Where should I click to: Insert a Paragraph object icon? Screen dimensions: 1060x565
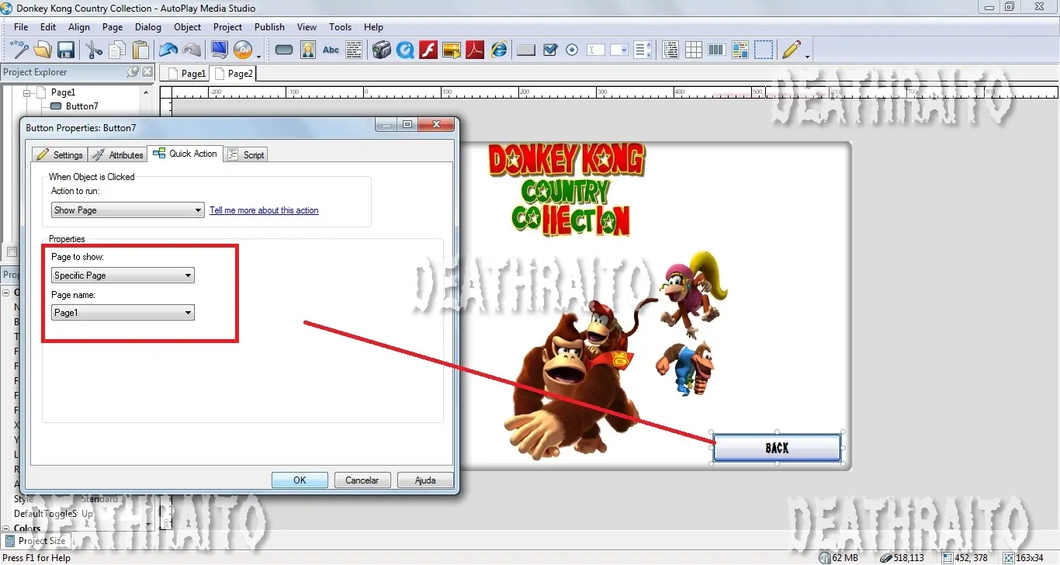pyautogui.click(x=354, y=50)
